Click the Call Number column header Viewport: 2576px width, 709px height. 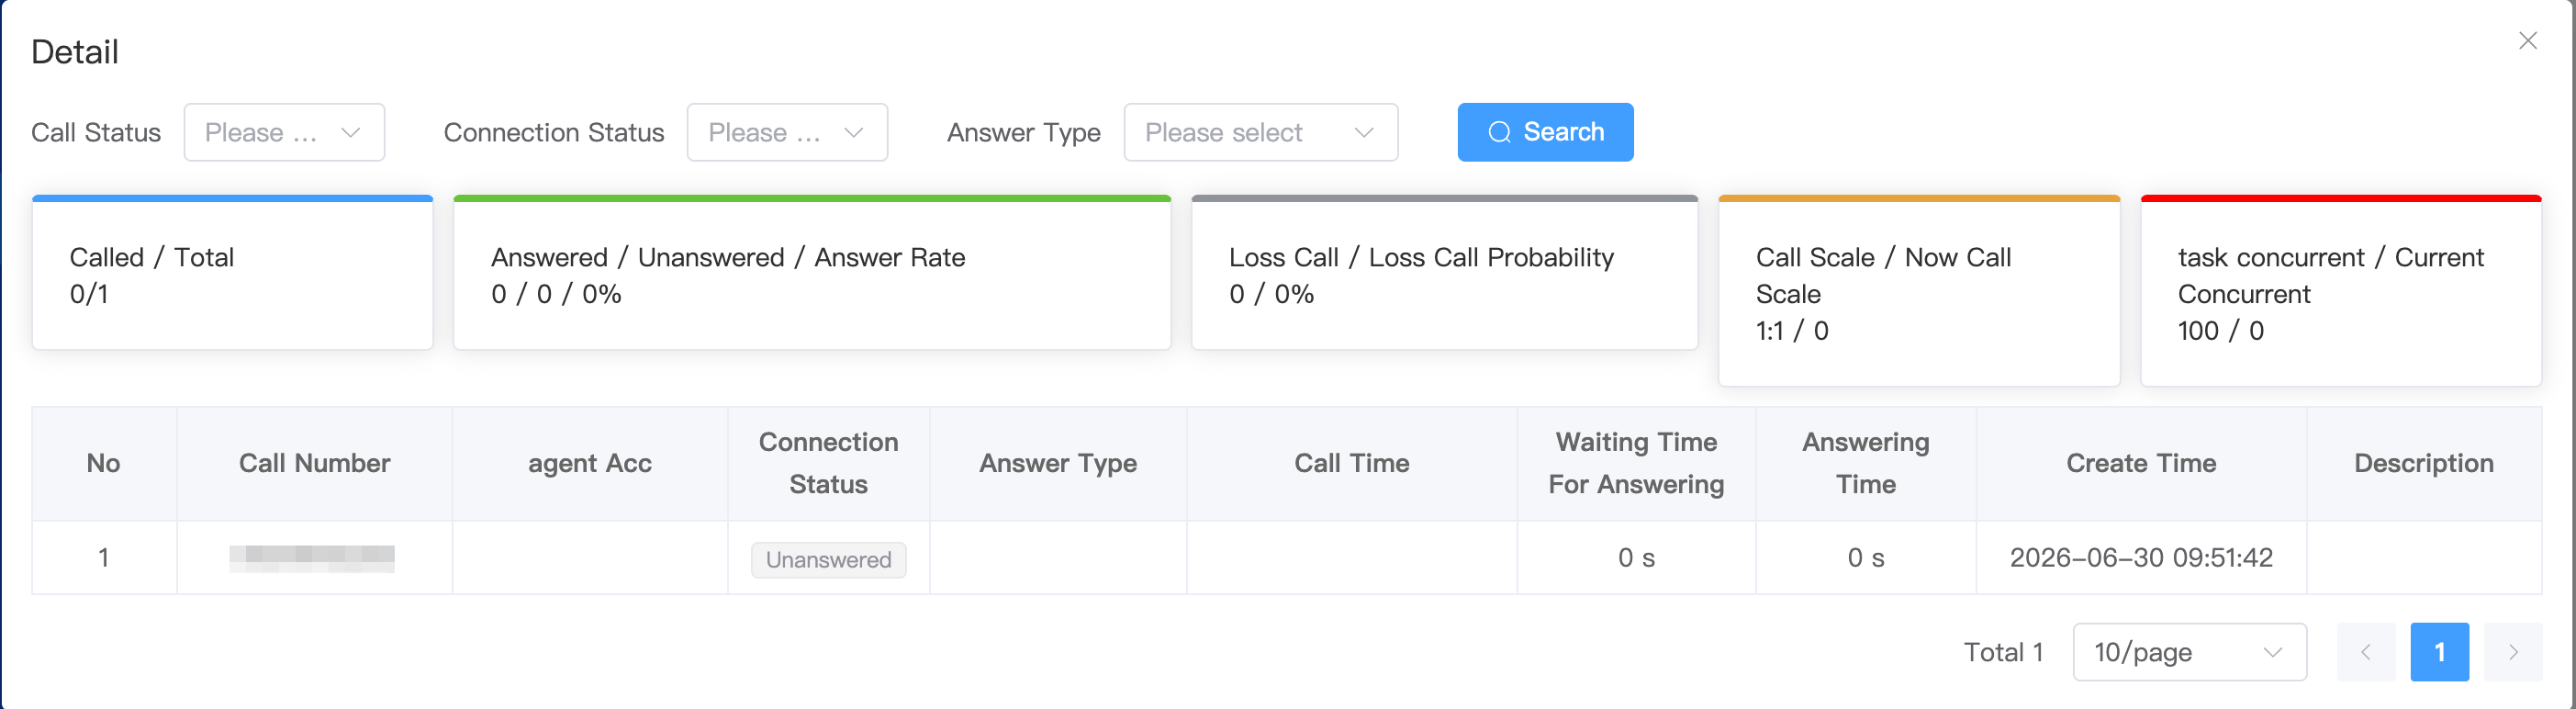pos(314,463)
